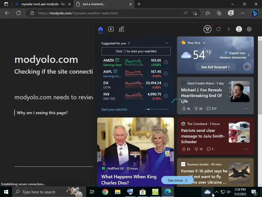Viewport: 262px width, 197px height.
Task: Close the Just a moment tab
Action: tap(131, 4)
